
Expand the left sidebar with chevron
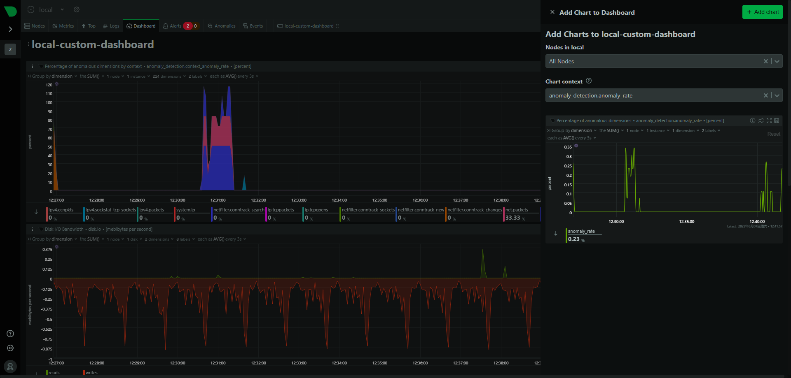click(10, 29)
